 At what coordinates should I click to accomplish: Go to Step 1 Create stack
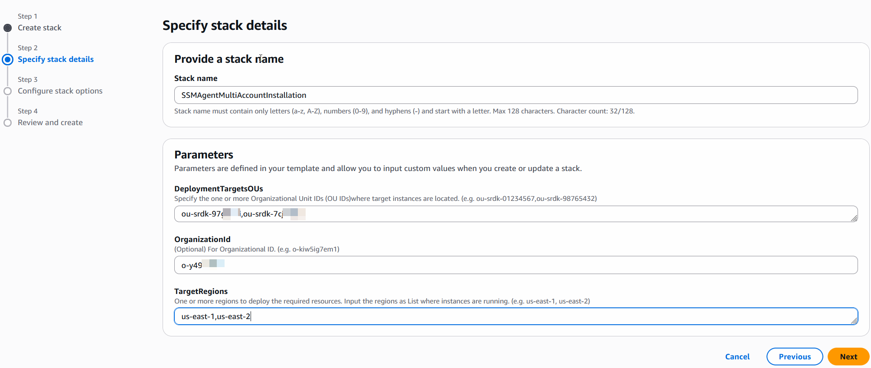click(x=39, y=28)
